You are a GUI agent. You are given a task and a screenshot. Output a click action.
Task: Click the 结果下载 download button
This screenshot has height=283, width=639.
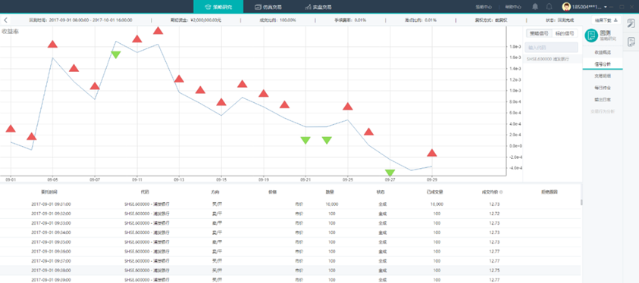606,20
